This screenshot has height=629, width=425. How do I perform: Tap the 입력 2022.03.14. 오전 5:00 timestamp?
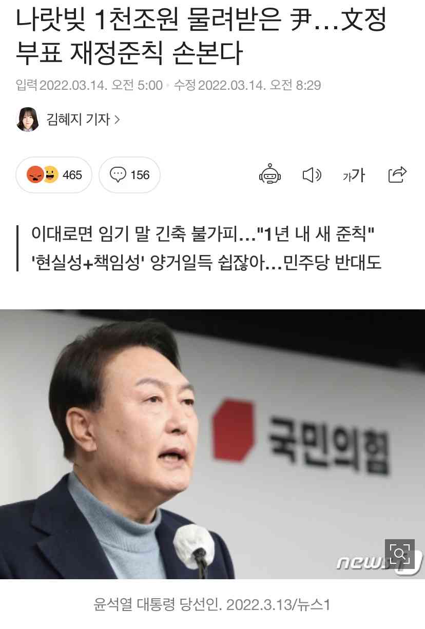tap(89, 85)
